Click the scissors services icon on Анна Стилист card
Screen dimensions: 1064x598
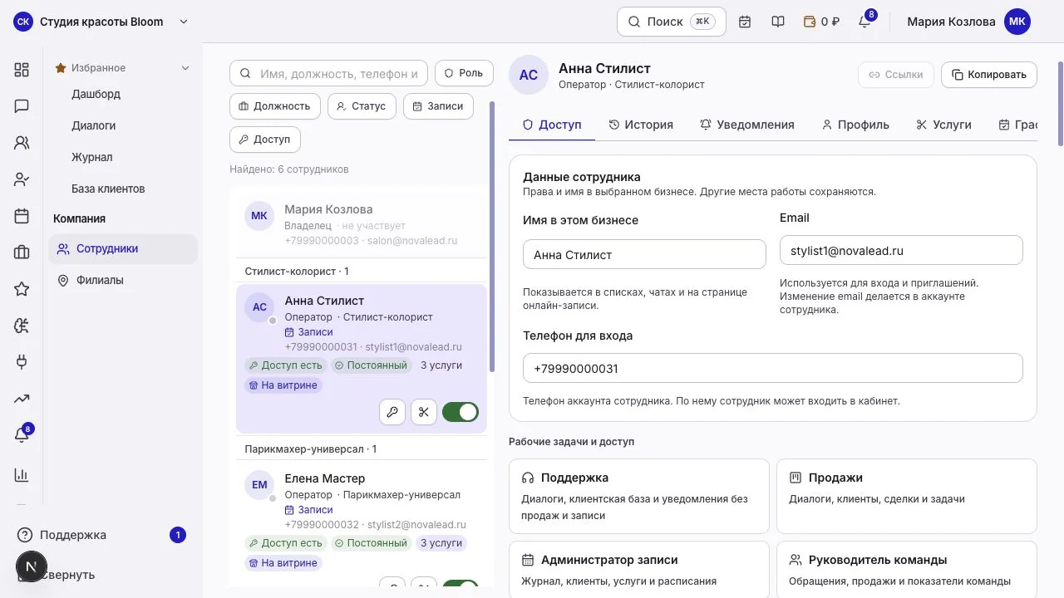pyautogui.click(x=424, y=412)
